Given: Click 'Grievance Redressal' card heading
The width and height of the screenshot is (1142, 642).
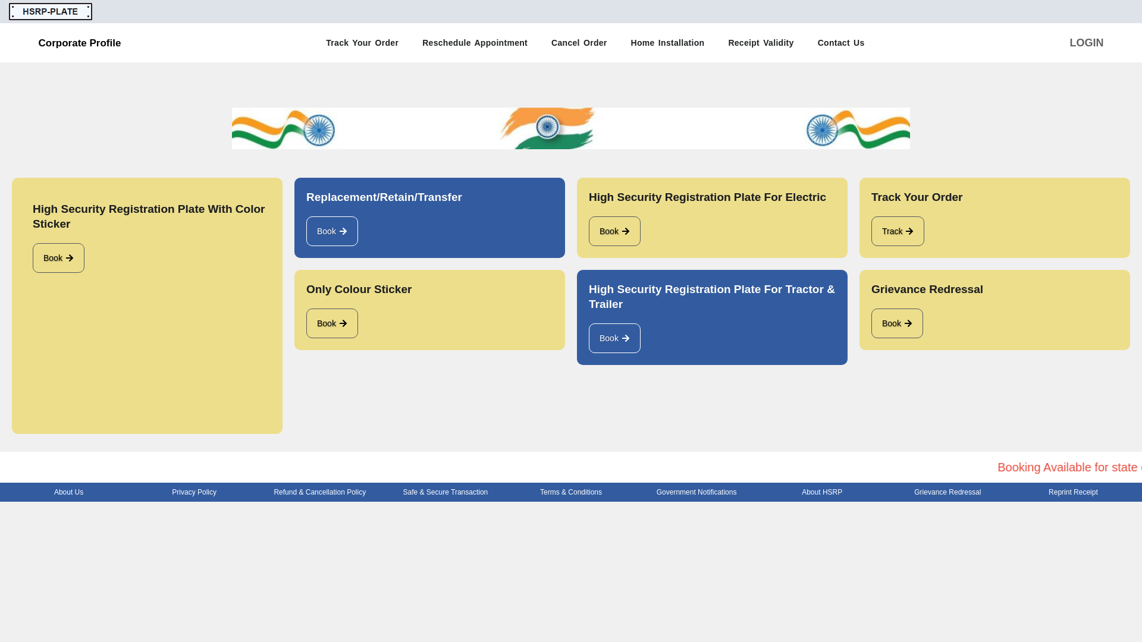Looking at the screenshot, I should [x=927, y=289].
